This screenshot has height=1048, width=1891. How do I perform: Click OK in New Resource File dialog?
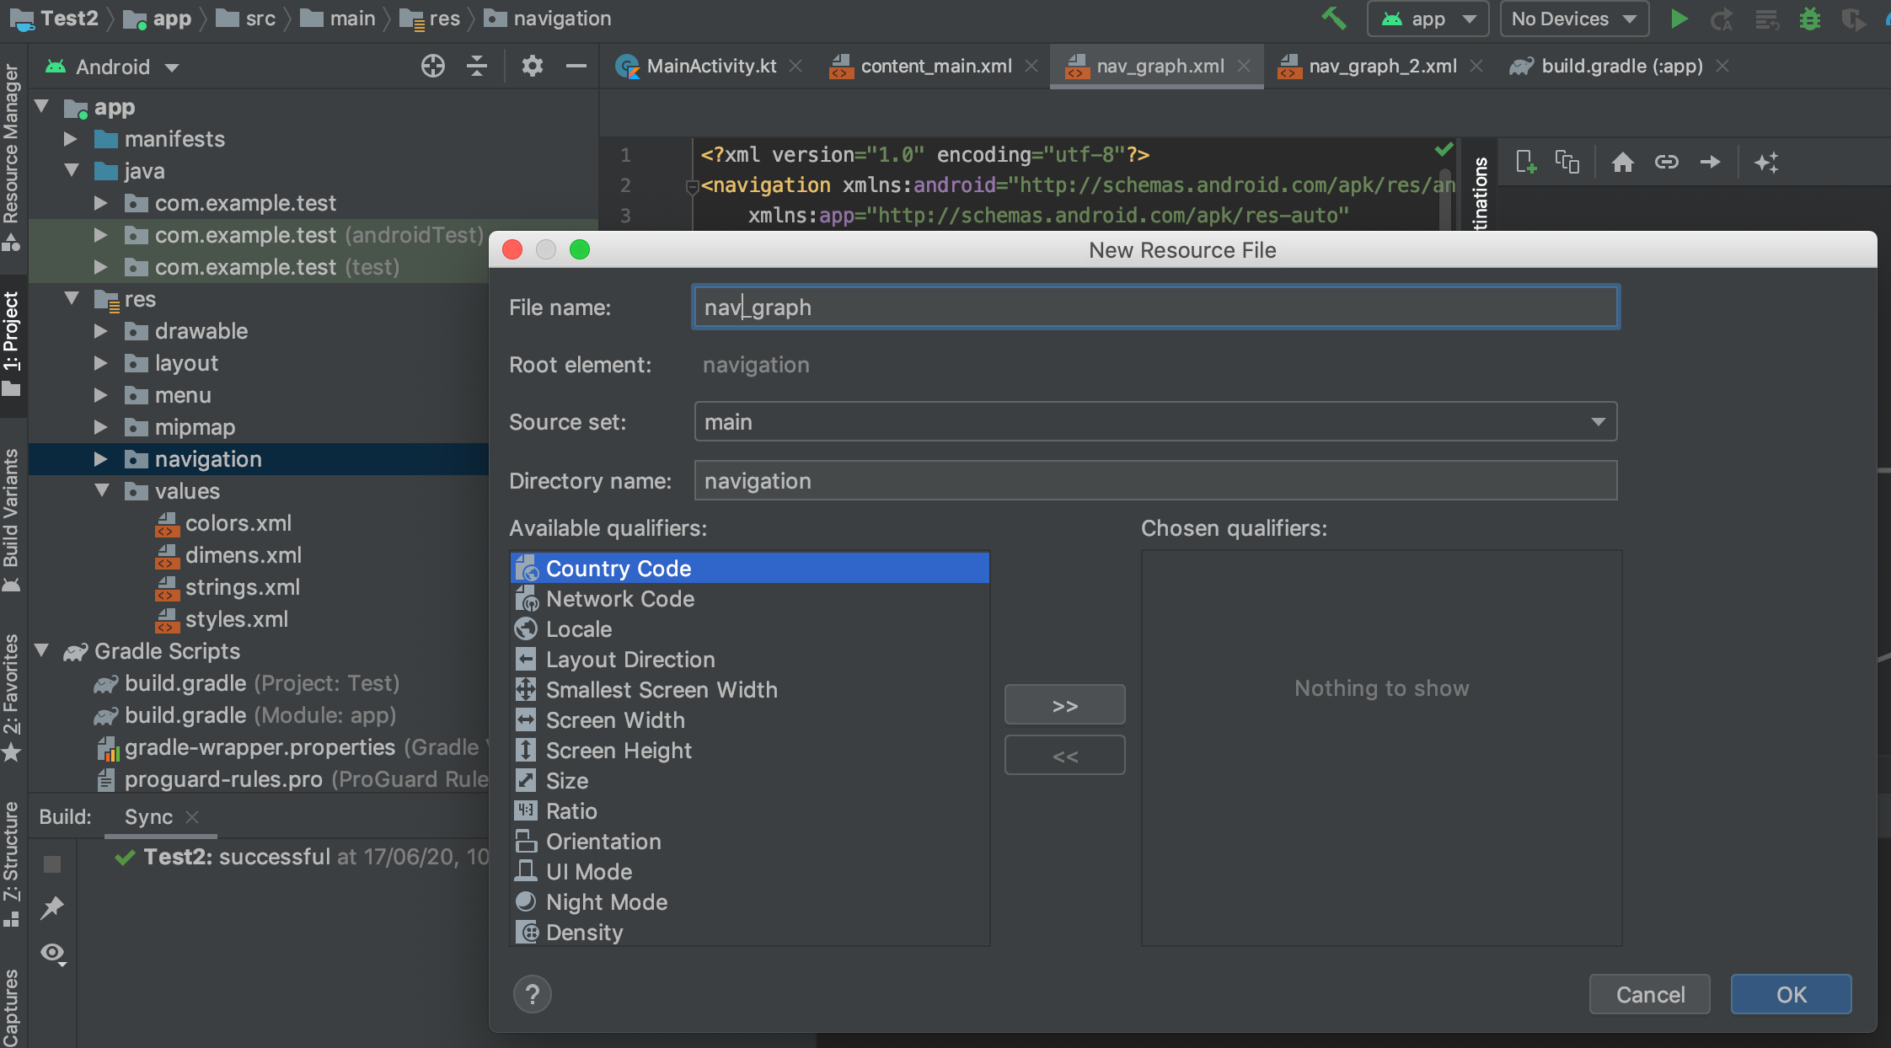(1791, 995)
